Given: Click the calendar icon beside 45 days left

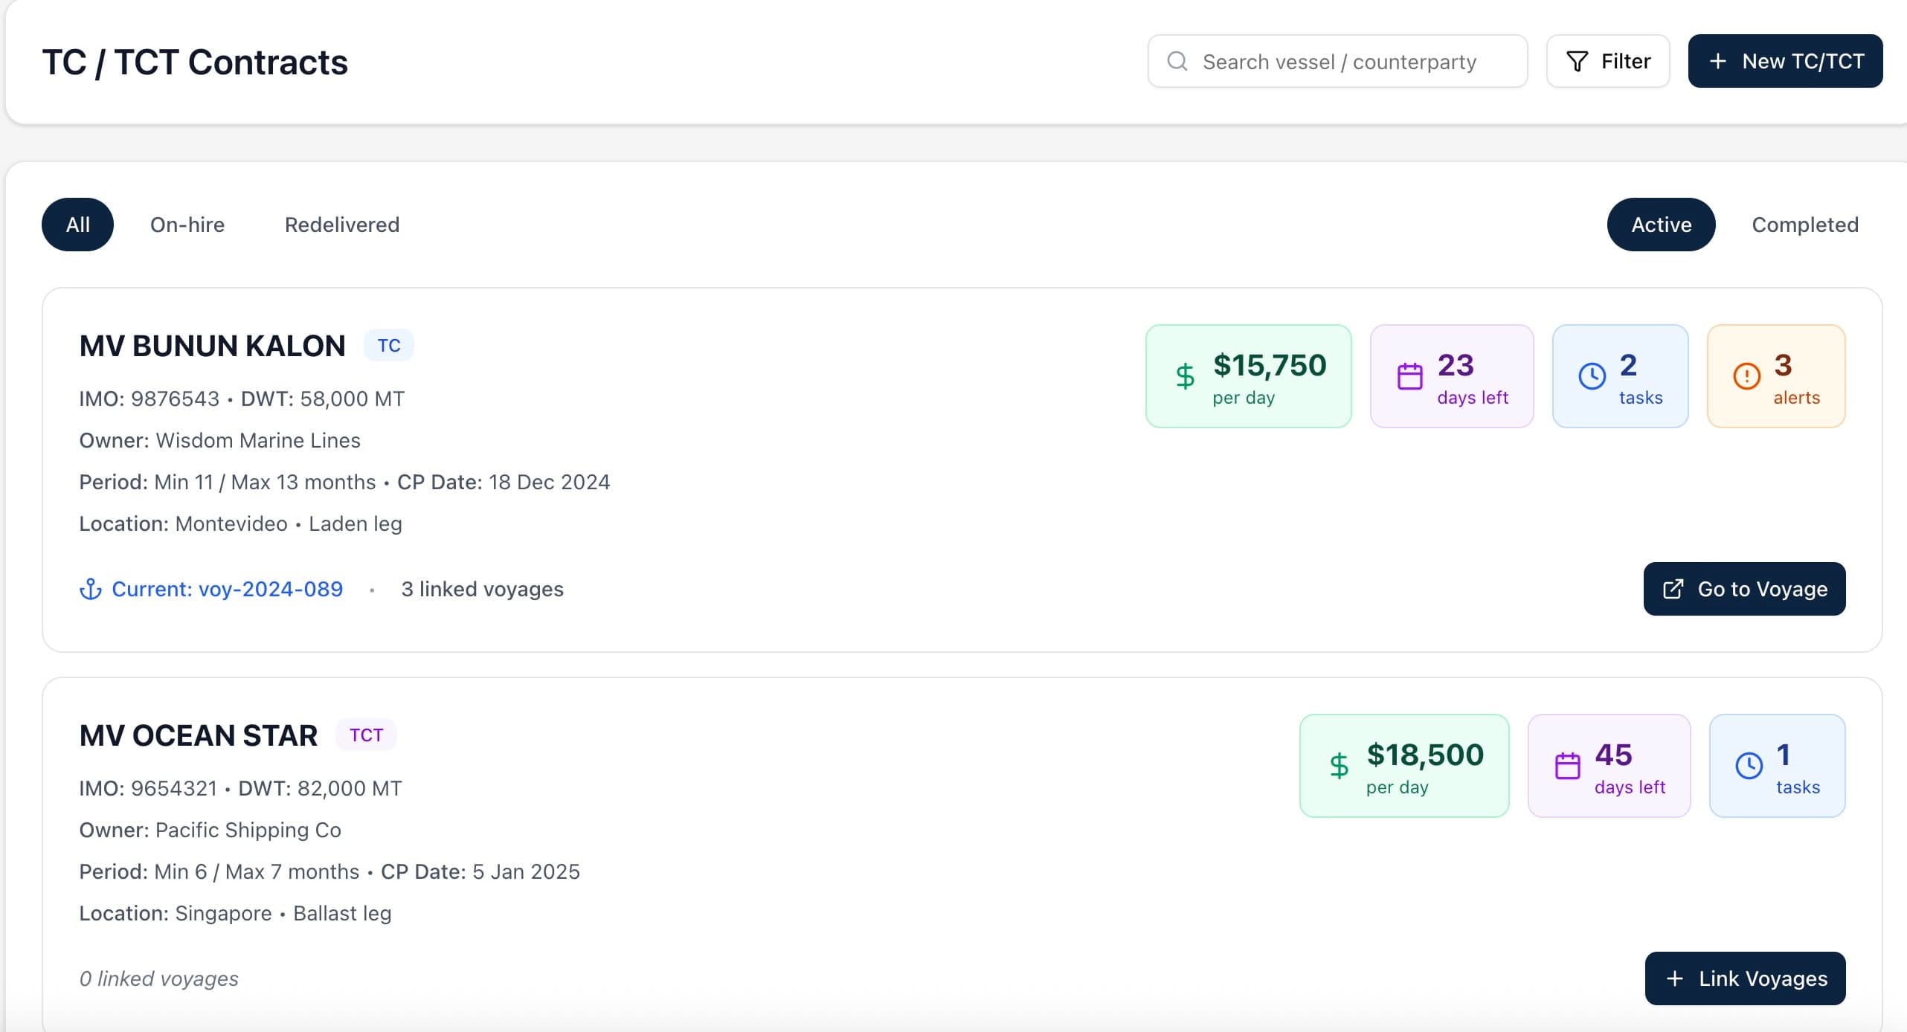Looking at the screenshot, I should (1567, 766).
